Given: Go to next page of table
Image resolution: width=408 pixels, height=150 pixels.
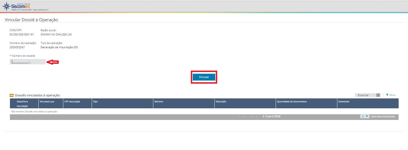Looking at the screenshot, I should 252,117.
